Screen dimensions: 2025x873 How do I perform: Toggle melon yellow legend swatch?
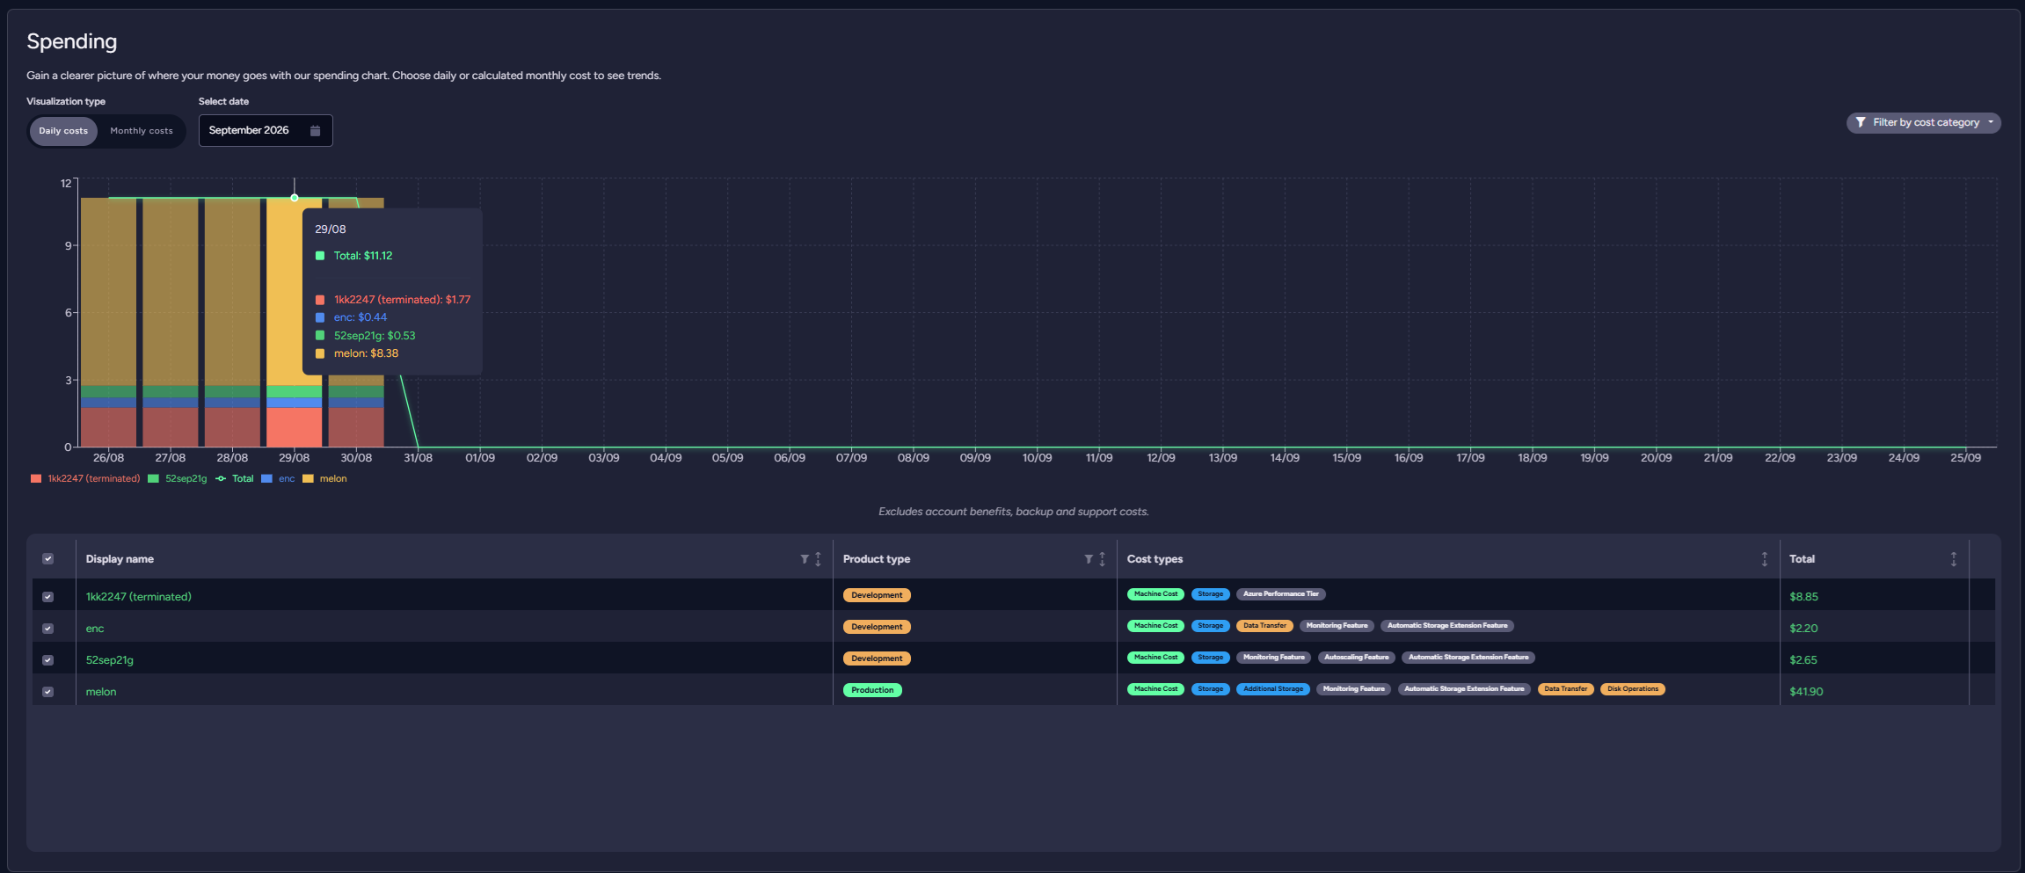308,479
